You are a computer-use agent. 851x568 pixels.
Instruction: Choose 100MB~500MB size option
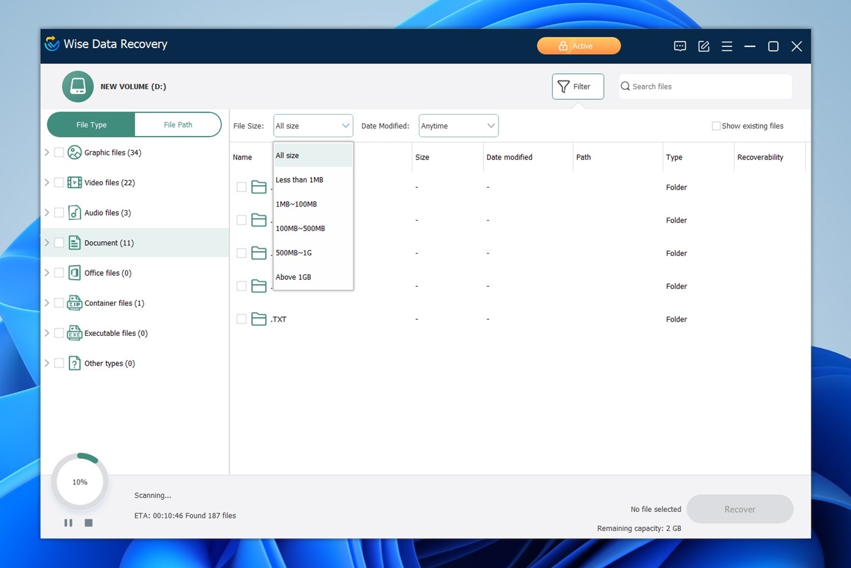click(x=313, y=229)
